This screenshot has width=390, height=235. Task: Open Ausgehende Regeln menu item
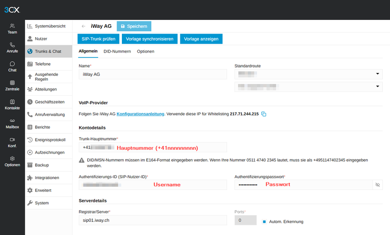(x=48, y=77)
